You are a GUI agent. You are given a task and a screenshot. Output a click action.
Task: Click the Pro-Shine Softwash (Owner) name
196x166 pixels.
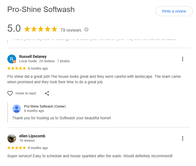[x=45, y=106]
